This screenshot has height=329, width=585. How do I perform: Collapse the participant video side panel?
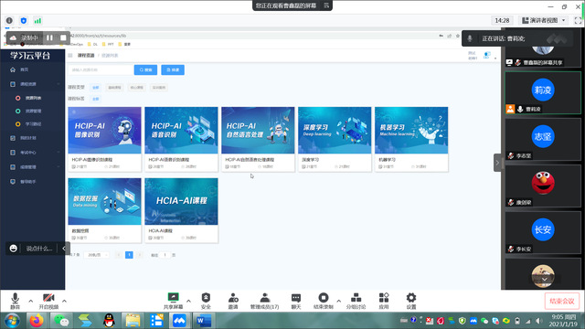pos(497,163)
